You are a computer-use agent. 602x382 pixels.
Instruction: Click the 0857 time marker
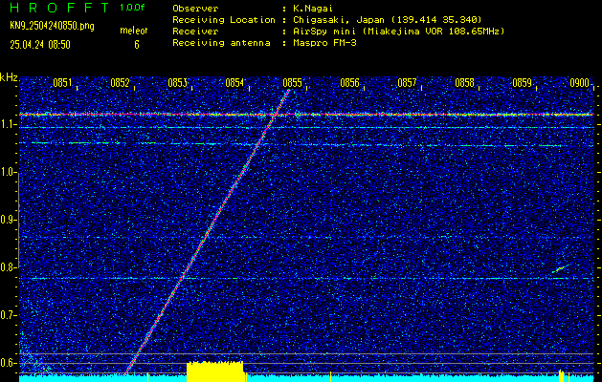tap(407, 83)
